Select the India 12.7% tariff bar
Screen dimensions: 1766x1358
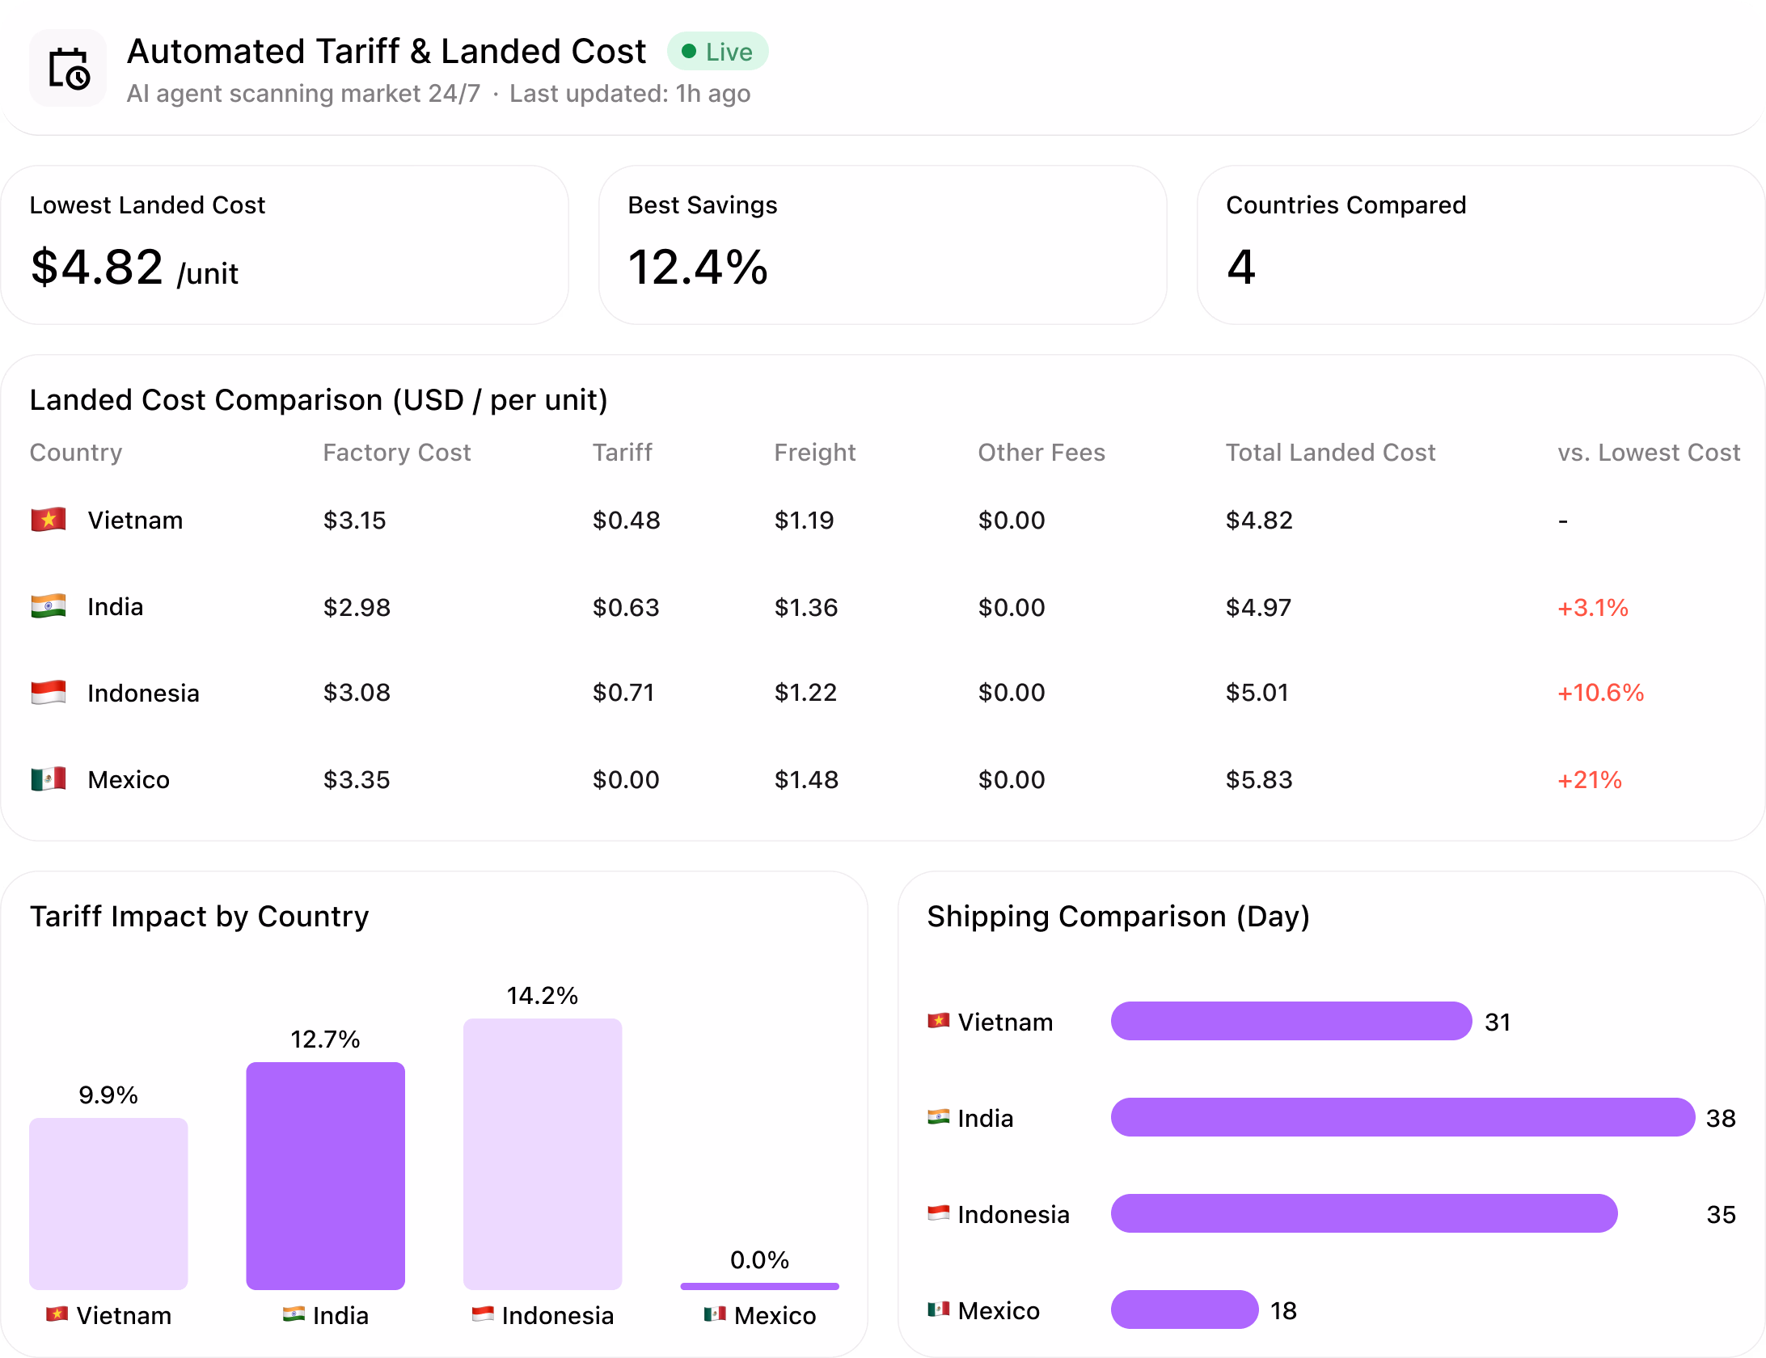(x=325, y=1176)
